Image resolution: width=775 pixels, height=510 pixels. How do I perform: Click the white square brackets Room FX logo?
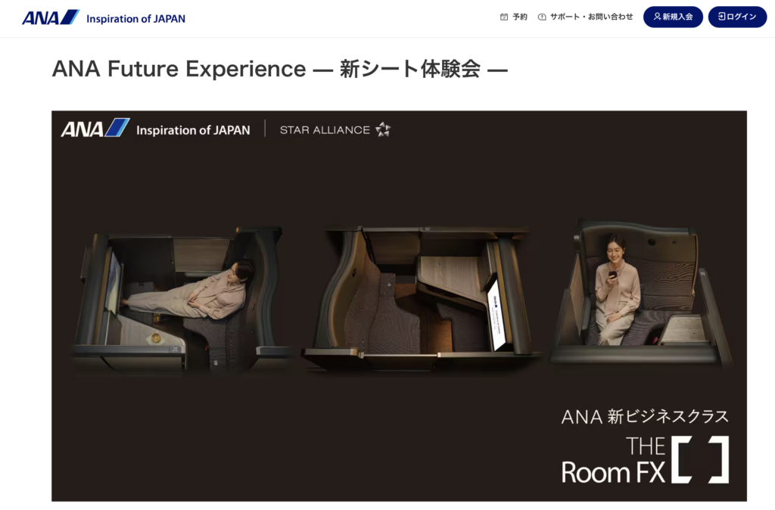click(x=700, y=459)
